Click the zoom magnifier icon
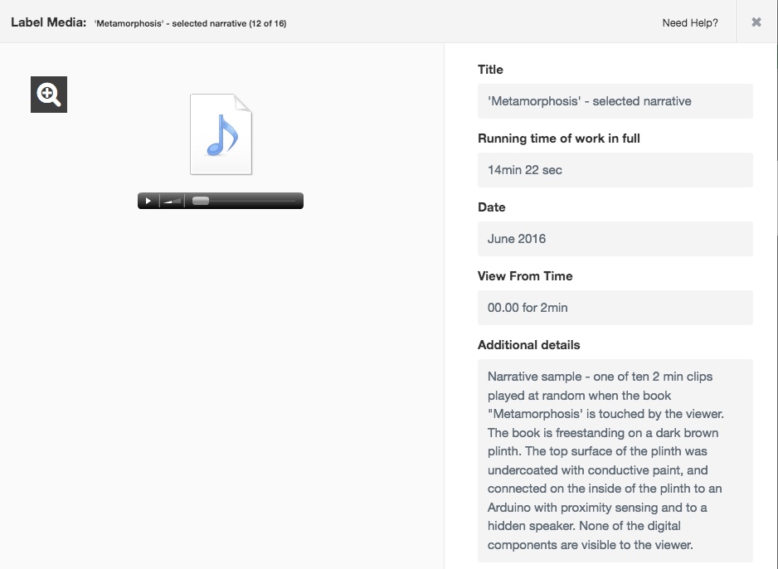This screenshot has width=778, height=569. pyautogui.click(x=49, y=95)
